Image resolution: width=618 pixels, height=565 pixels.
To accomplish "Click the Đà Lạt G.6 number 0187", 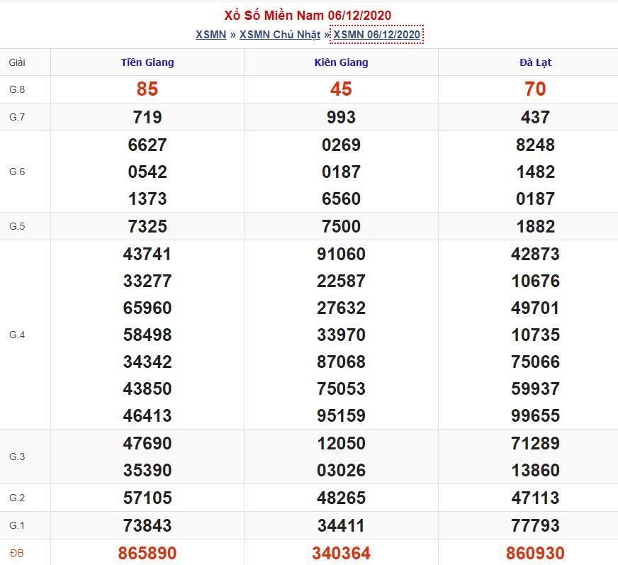I will (x=535, y=198).
